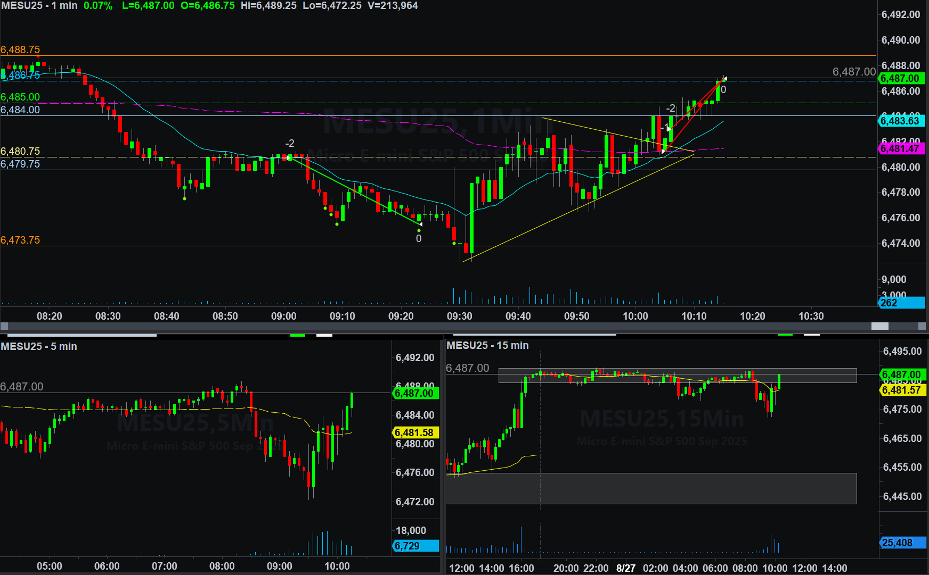The height and width of the screenshot is (575, 929).
Task: Click the scrollbar right arrow under the 1 min chart
Action: (x=922, y=326)
